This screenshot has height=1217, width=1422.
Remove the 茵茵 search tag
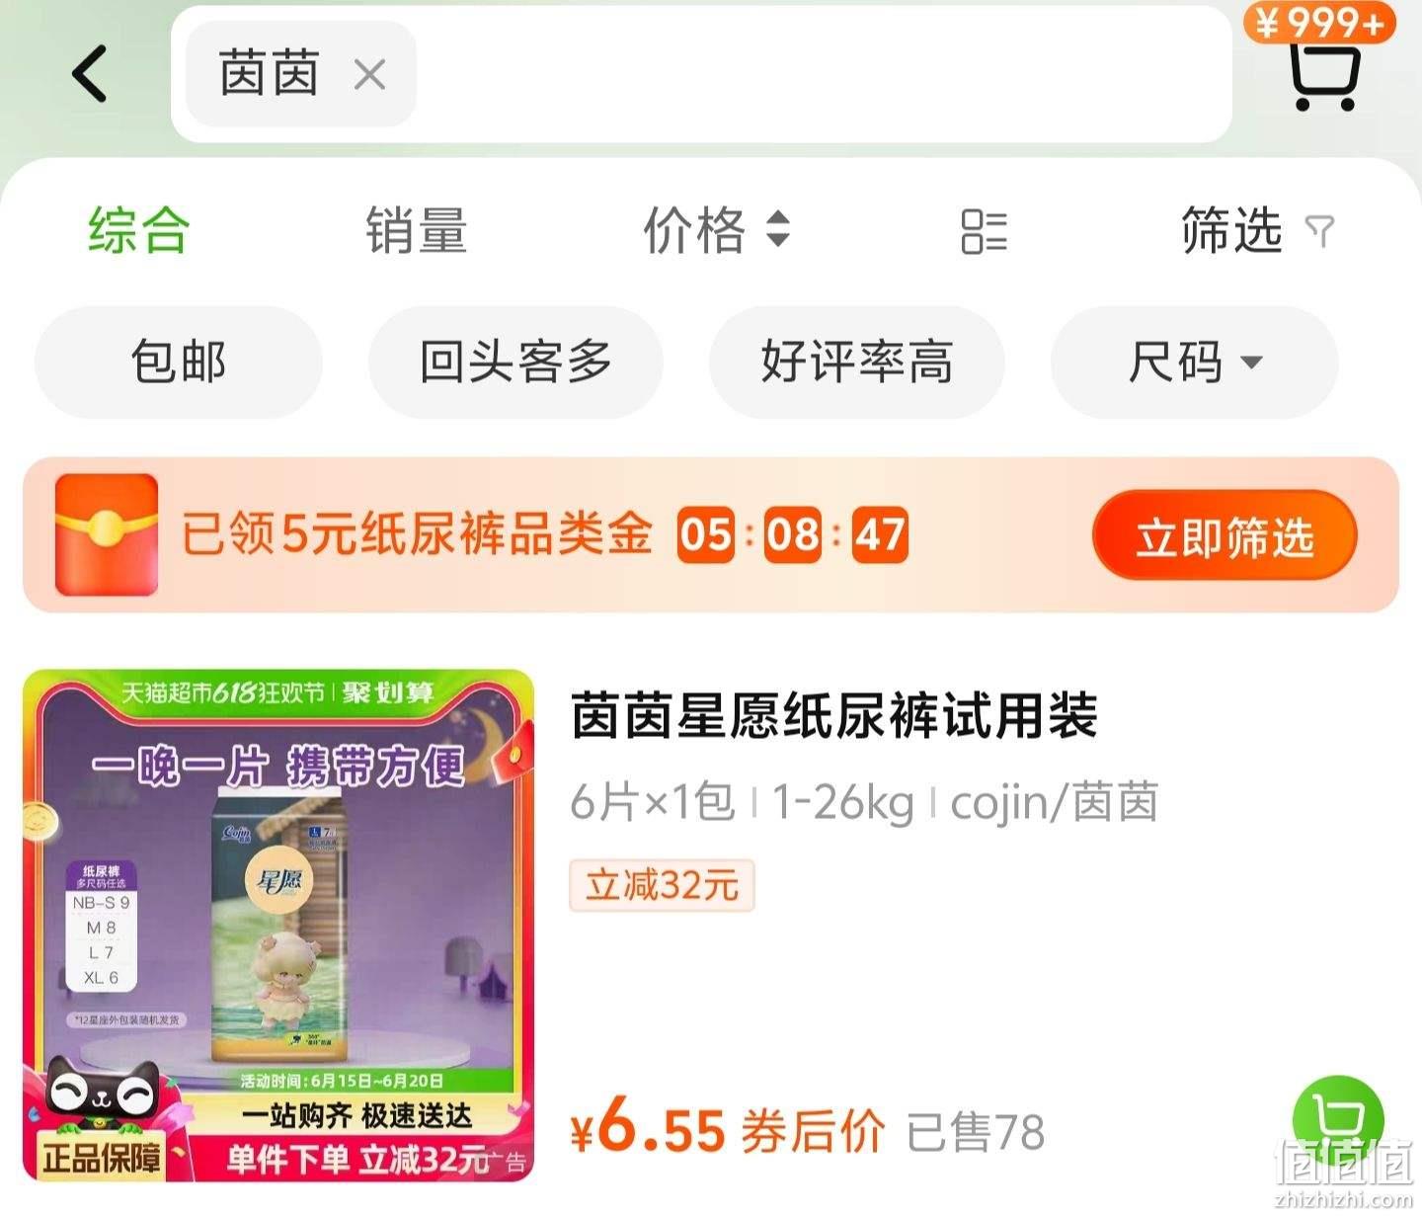coord(369,74)
